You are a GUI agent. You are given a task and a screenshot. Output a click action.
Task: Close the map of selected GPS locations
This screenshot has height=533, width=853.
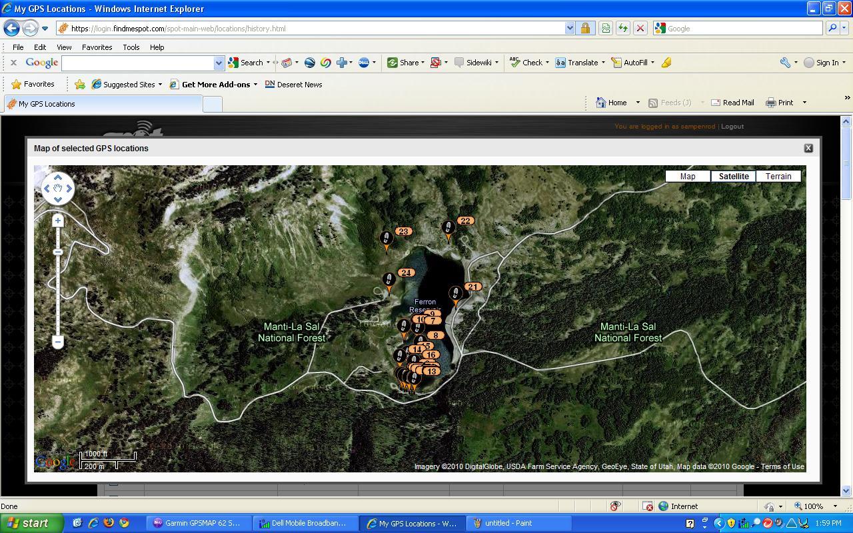(808, 148)
